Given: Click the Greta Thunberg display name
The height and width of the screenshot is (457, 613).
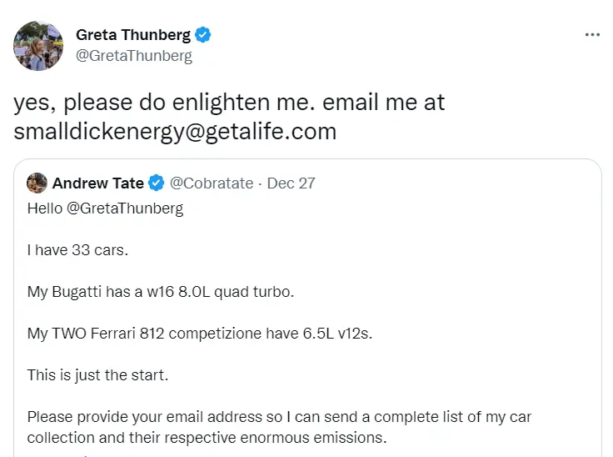Looking at the screenshot, I should (133, 35).
